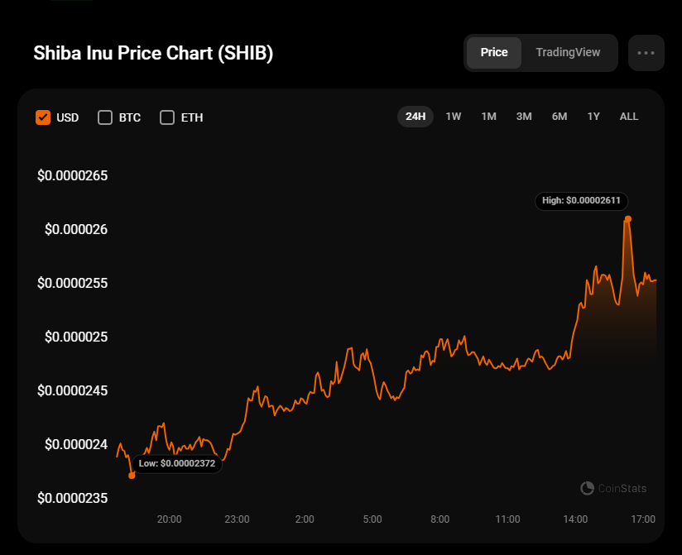This screenshot has width=682, height=555.
Task: Click the Low: $0.00002372 label
Action: [x=177, y=464]
